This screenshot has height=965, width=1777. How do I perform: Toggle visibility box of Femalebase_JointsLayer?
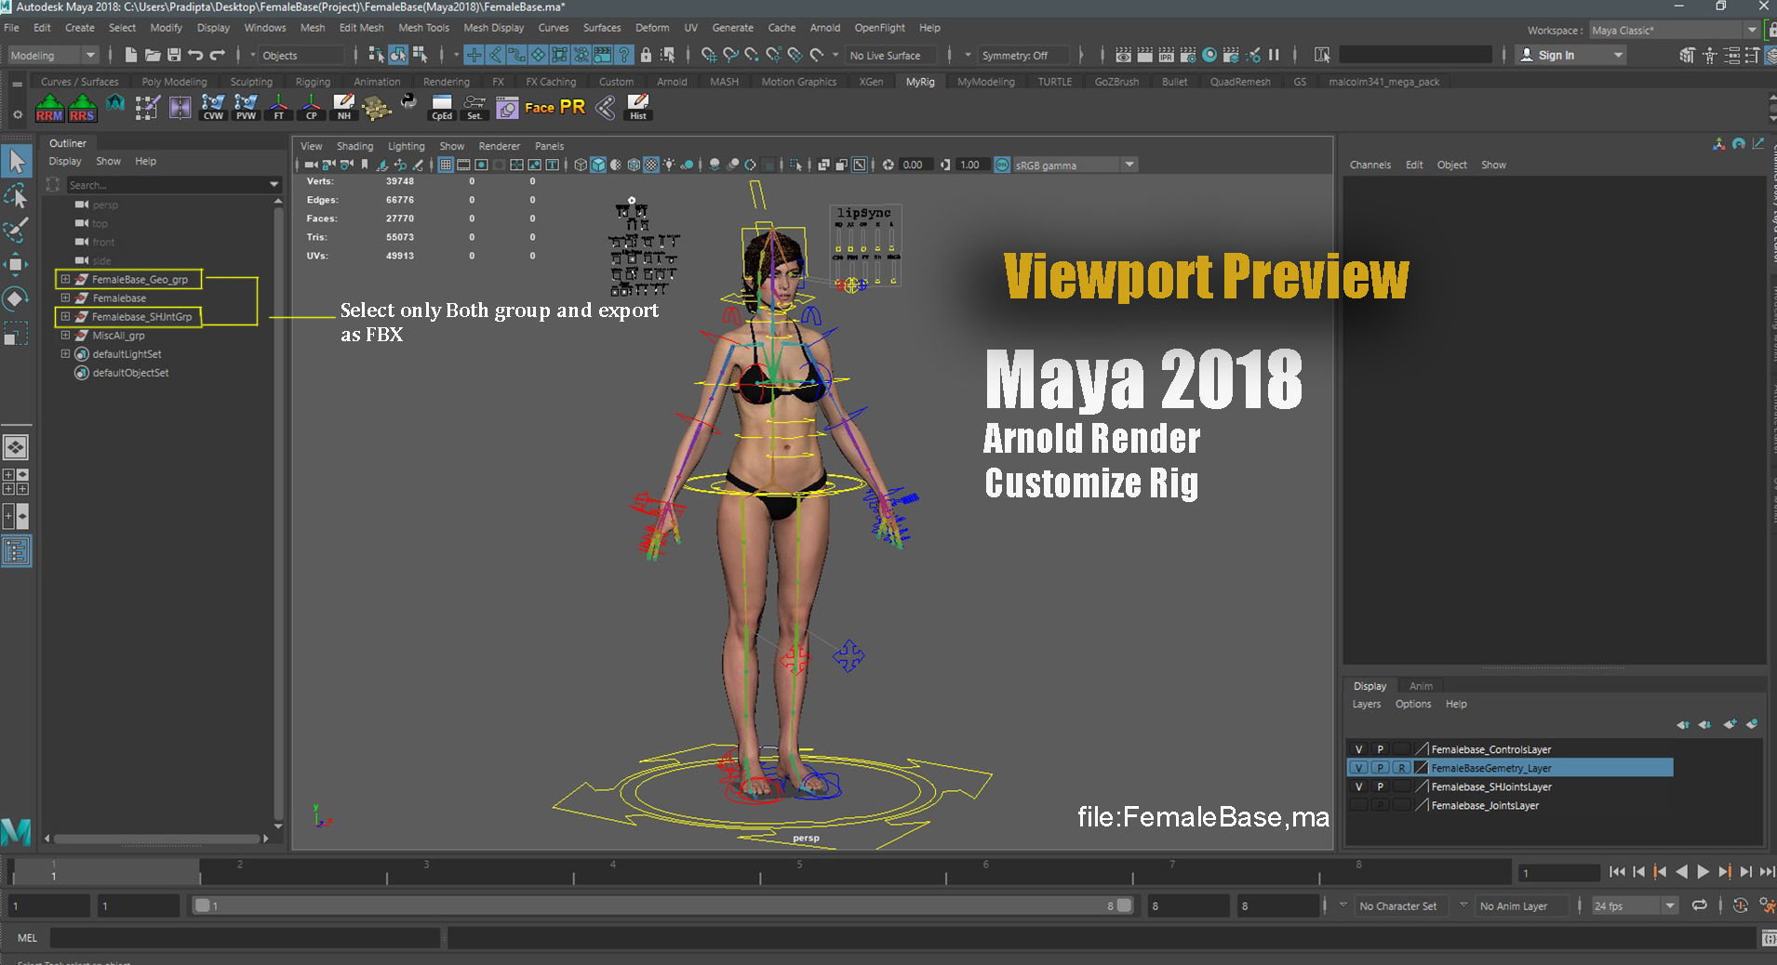pyautogui.click(x=1358, y=805)
